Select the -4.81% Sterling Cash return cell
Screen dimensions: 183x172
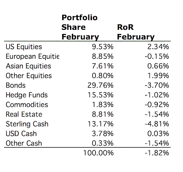pos(157,124)
